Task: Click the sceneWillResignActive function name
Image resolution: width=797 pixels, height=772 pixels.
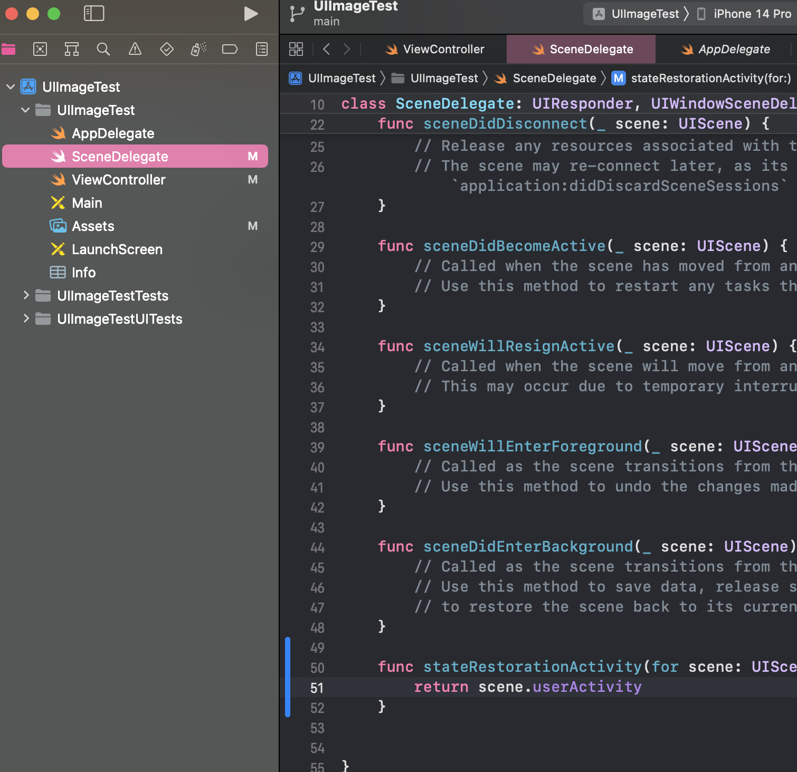Action: [519, 346]
